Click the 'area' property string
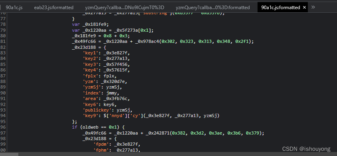The height and width of the screenshot is (156, 337). pos(91,99)
